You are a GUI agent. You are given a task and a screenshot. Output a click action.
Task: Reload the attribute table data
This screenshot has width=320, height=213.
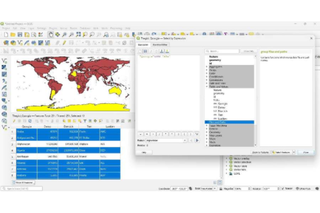click(x=30, y=121)
